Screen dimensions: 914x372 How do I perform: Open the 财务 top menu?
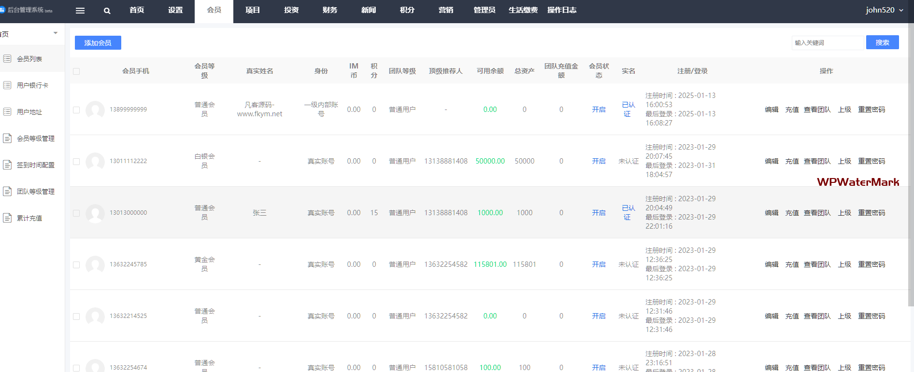coord(330,10)
